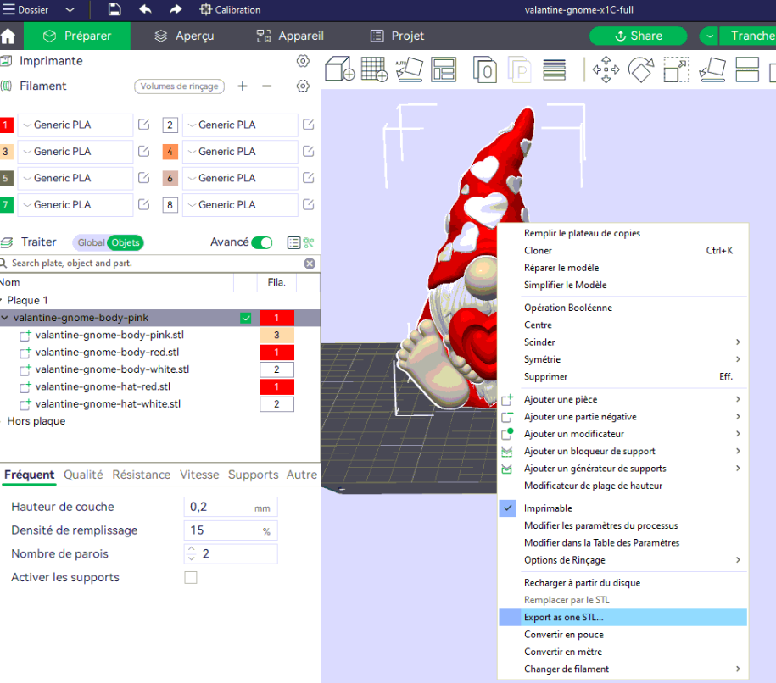
Task: Edit preset for filament 1 Generic PLA
Action: pos(143,125)
